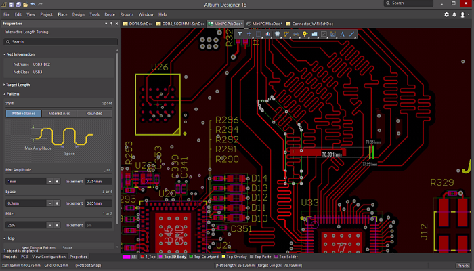Click the Save icon in the title bar
This screenshot has width=474, height=271.
(11, 5)
